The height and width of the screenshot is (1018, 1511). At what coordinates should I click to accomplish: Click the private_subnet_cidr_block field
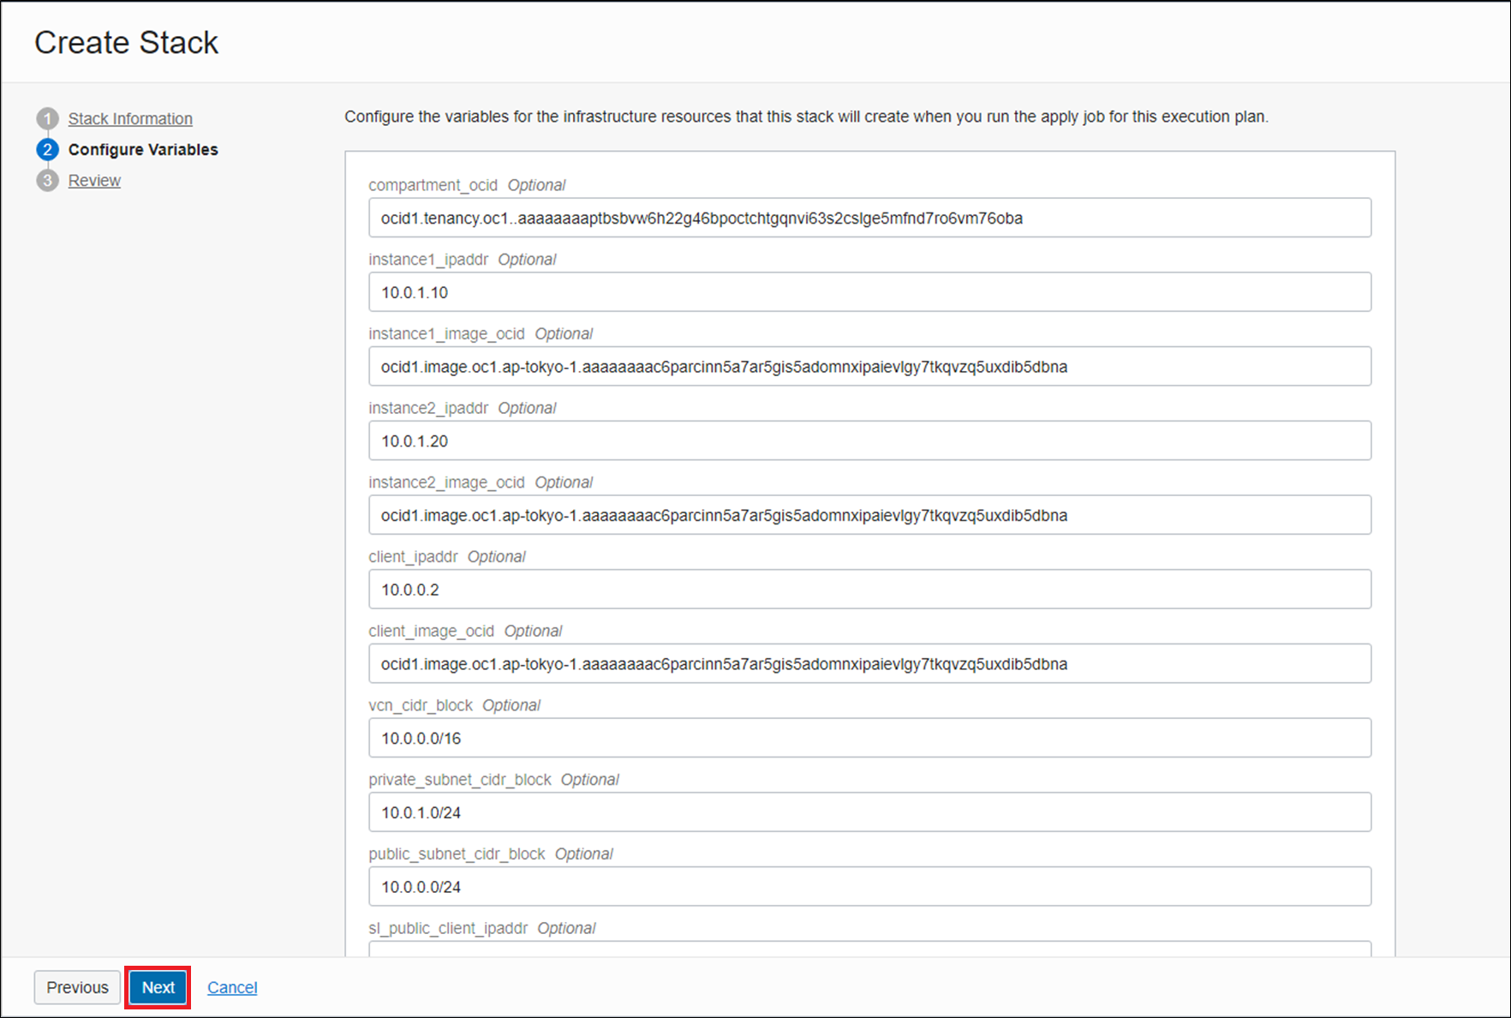(869, 812)
